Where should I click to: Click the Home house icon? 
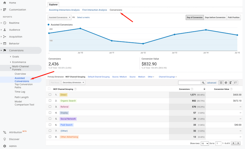click(x=5, y=3)
